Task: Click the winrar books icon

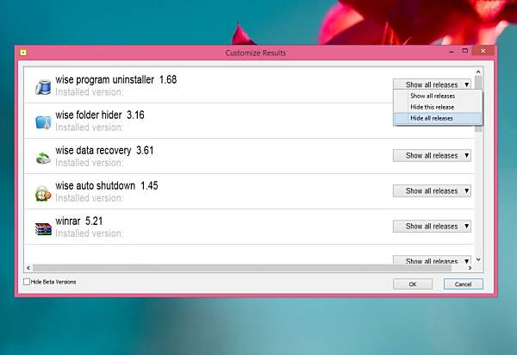Action: (x=43, y=228)
